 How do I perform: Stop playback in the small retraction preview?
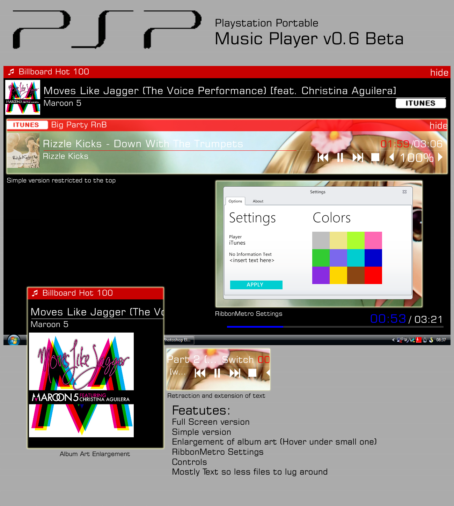tap(252, 373)
